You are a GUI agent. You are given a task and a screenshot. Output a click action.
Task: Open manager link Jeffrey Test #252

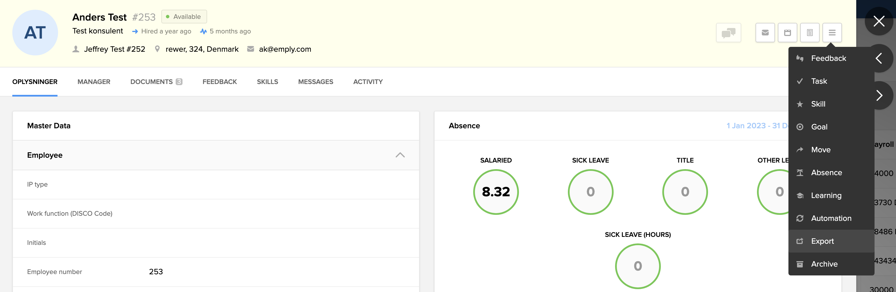[114, 49]
